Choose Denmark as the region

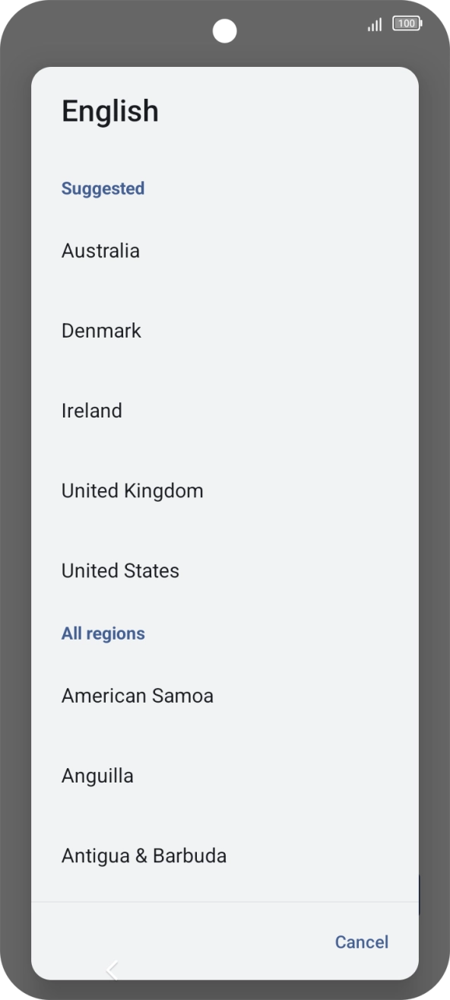tap(101, 330)
